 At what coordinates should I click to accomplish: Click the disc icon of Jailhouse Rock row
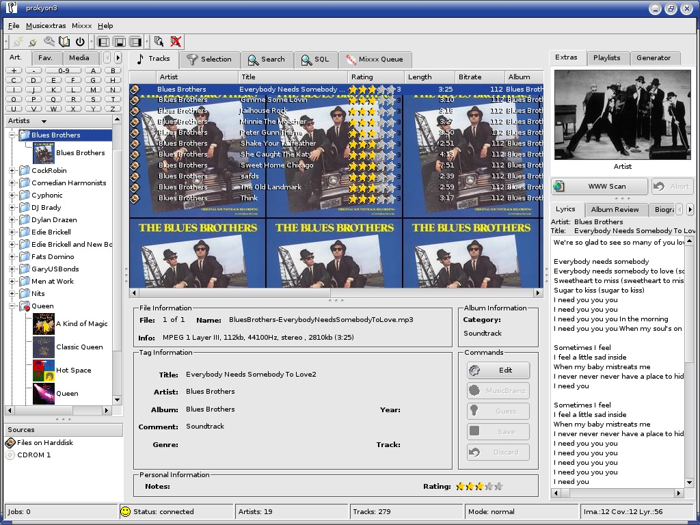[x=135, y=111]
